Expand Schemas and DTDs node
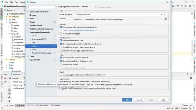The image size is (196, 110). [30, 39]
